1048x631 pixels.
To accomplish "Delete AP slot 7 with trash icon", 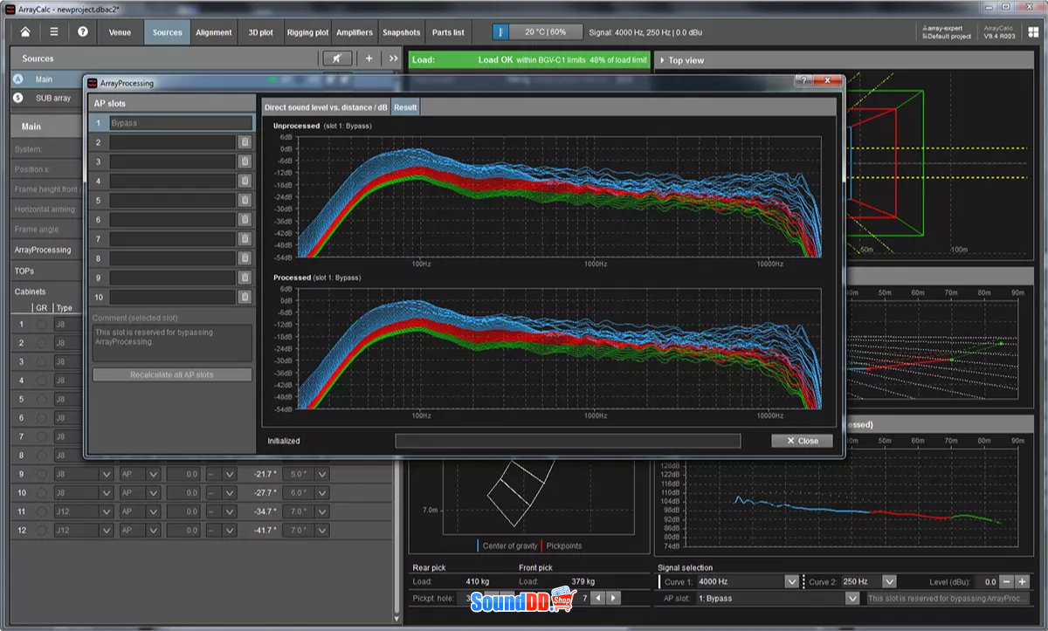I will coord(245,239).
